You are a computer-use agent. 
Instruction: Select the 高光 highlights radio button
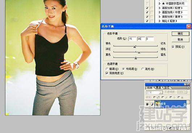[x=142, y=69]
